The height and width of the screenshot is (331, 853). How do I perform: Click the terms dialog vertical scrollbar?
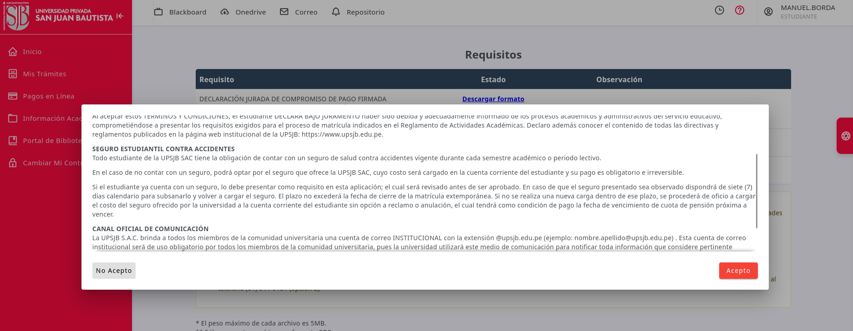757,191
